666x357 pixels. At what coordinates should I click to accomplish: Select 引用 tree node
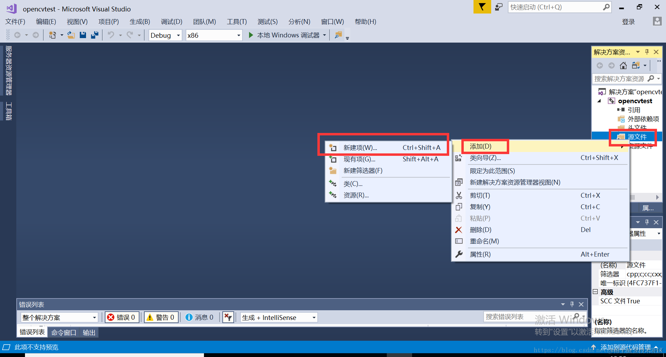click(x=634, y=110)
